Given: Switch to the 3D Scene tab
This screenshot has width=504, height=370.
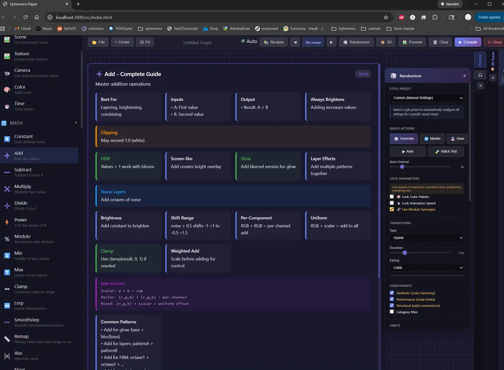Looking at the screenshot, I should coord(493,62).
